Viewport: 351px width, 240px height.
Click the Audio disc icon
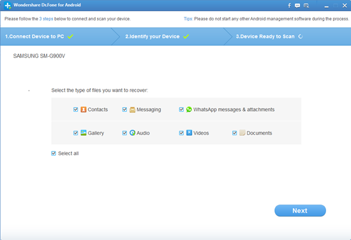click(132, 133)
